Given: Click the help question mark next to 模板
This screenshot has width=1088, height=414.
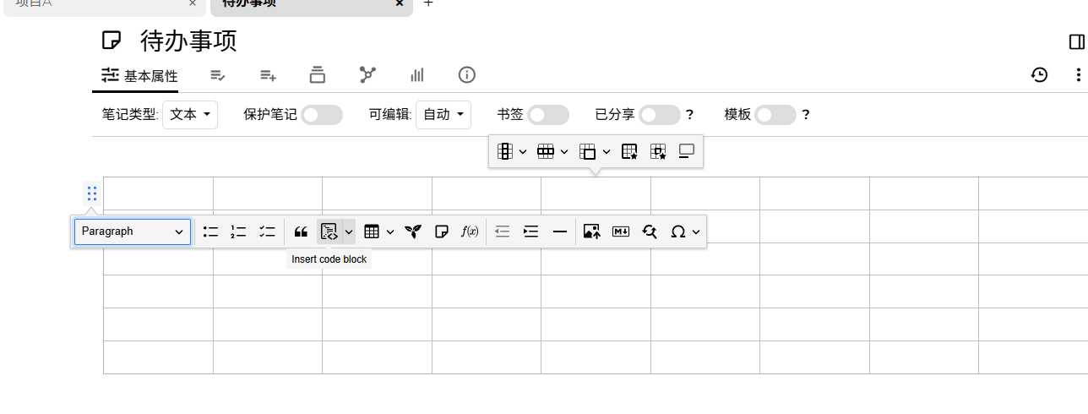Looking at the screenshot, I should pyautogui.click(x=806, y=115).
